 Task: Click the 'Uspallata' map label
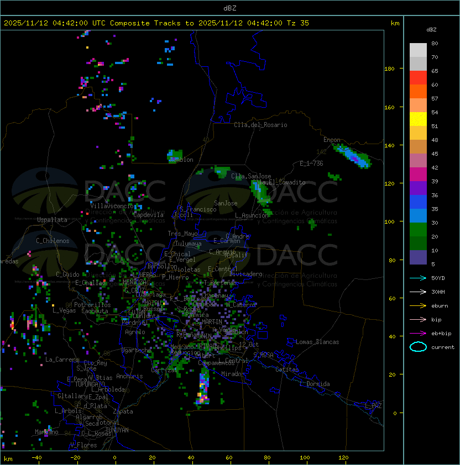coord(52,220)
